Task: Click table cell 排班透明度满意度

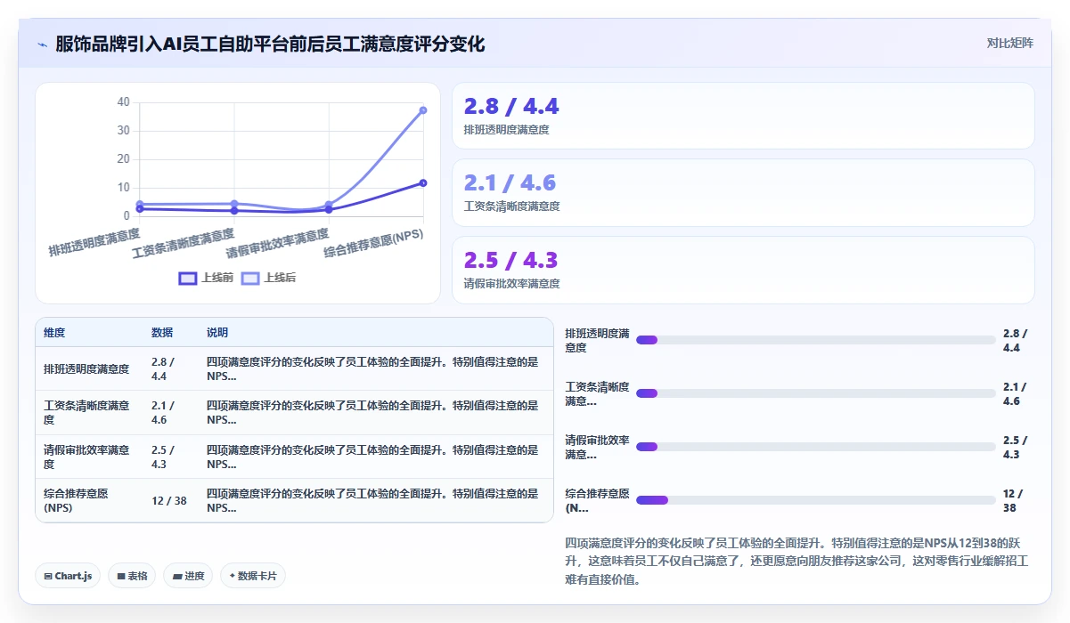Action: coord(89,368)
